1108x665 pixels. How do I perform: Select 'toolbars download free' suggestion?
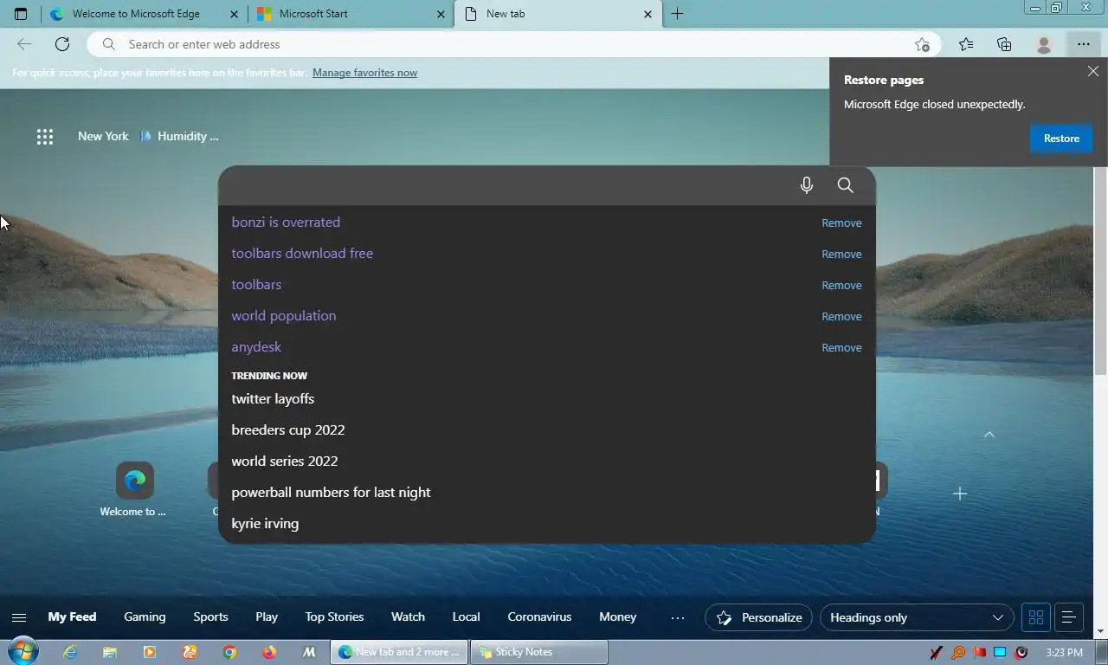coord(302,254)
